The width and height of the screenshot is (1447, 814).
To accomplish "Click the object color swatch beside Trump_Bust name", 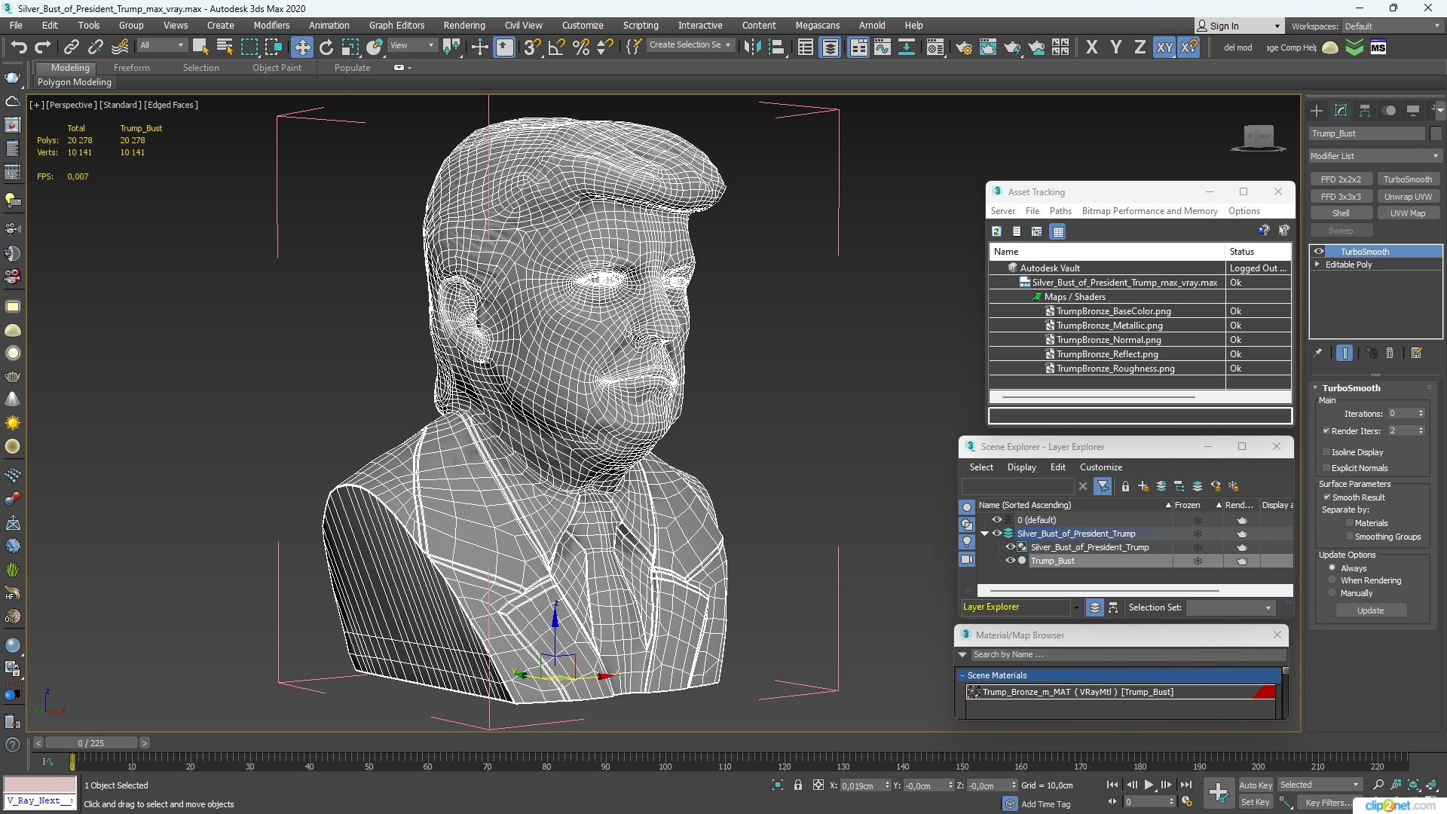I will point(1436,133).
